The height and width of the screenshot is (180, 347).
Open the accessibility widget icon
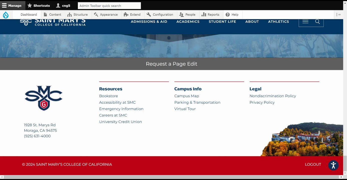pyautogui.click(x=333, y=165)
